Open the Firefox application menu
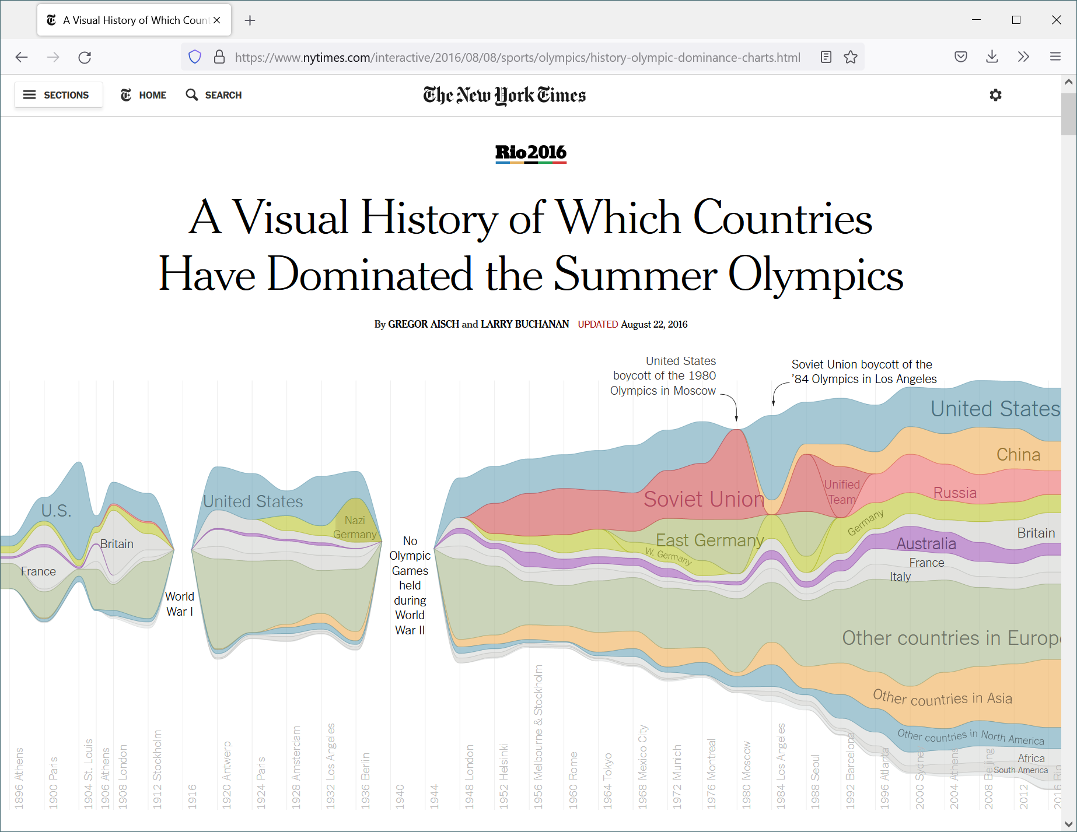1077x832 pixels. click(x=1055, y=57)
